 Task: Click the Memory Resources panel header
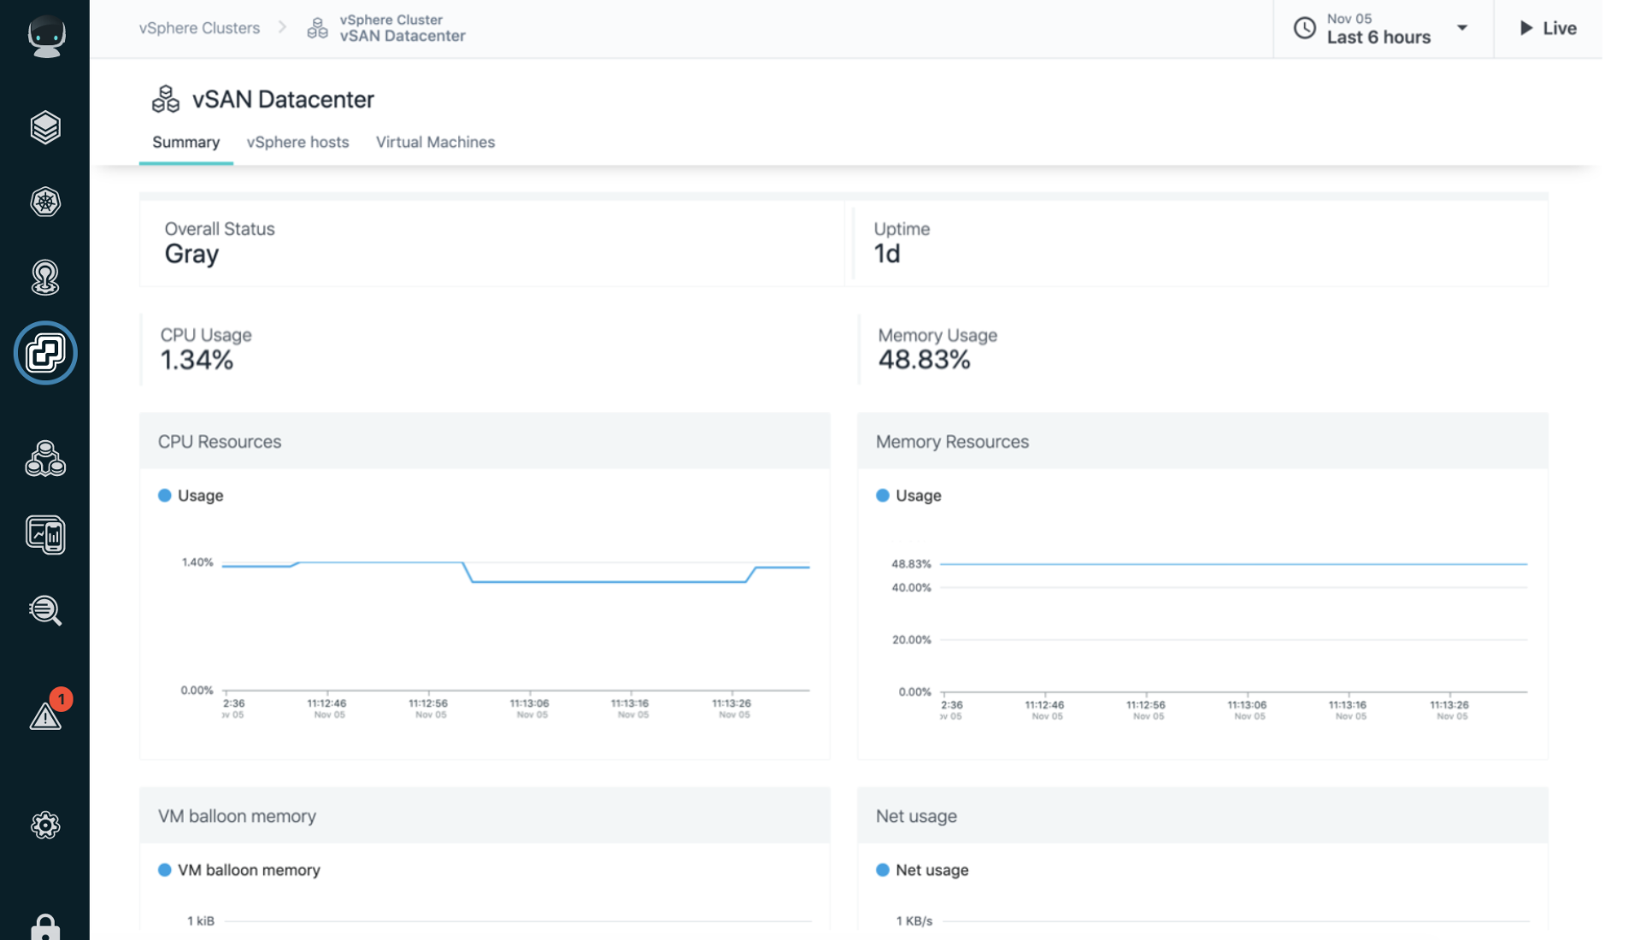pos(1202,441)
